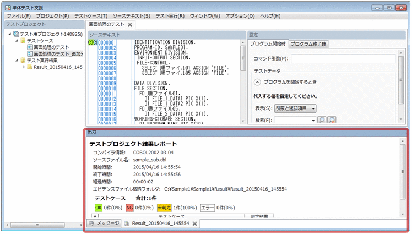The width and height of the screenshot is (412, 234).
Task: Select the メッセージ output tab
Action: [104, 223]
